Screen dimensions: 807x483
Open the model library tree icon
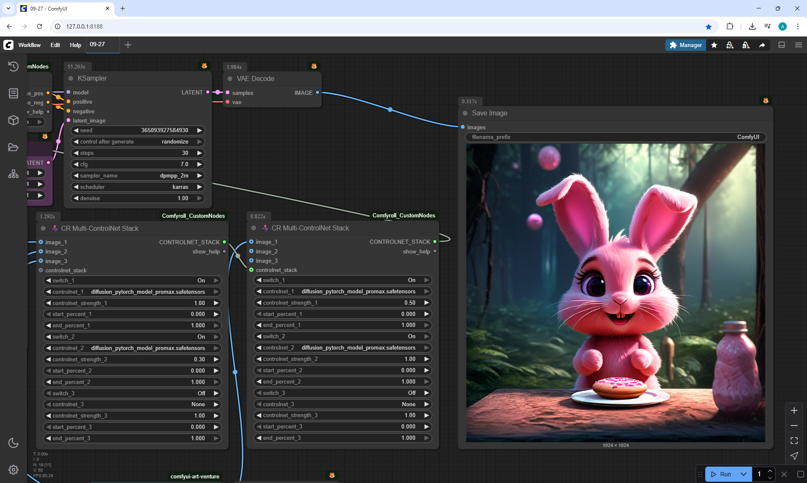[13, 174]
